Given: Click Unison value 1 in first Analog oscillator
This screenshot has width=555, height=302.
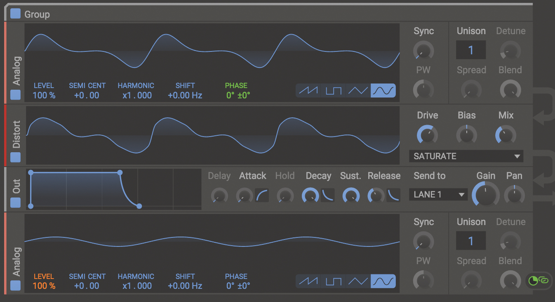Looking at the screenshot, I should 471,50.
